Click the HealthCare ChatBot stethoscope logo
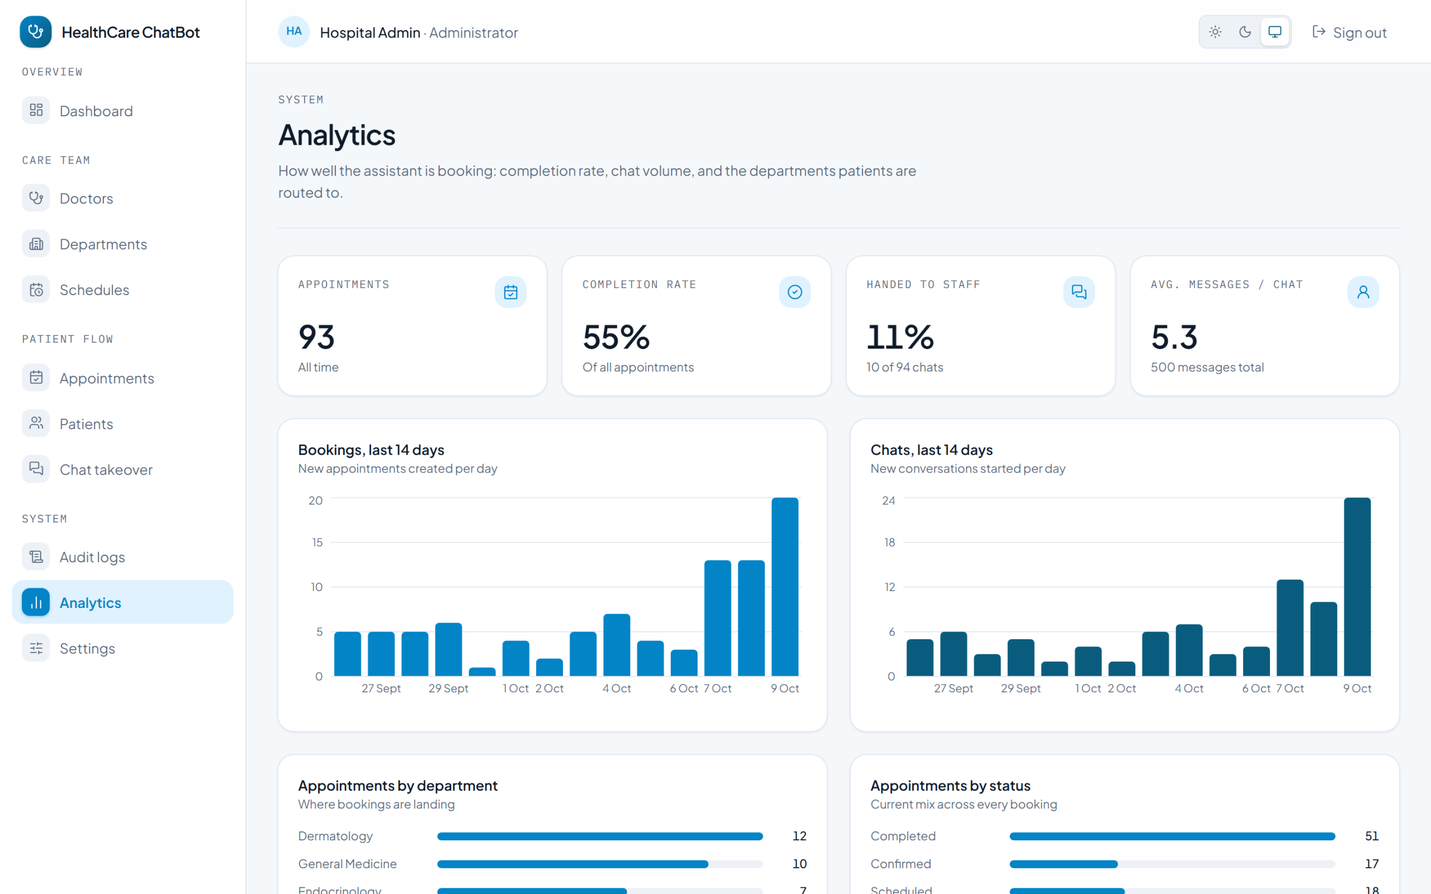 point(35,32)
